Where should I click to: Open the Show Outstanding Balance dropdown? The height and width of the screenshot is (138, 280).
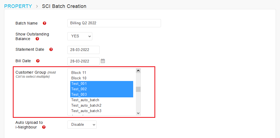pyautogui.click(x=80, y=36)
